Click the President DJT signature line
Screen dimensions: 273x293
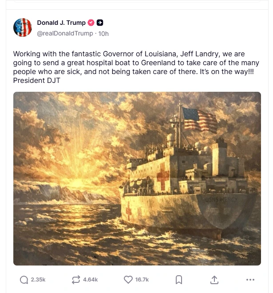(37, 81)
